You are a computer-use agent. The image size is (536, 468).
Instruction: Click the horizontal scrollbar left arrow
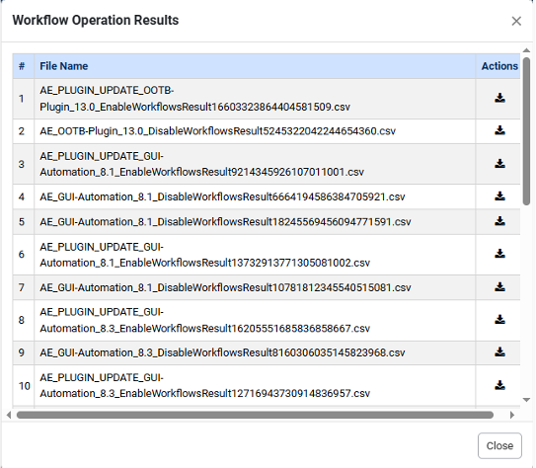pyautogui.click(x=9, y=415)
